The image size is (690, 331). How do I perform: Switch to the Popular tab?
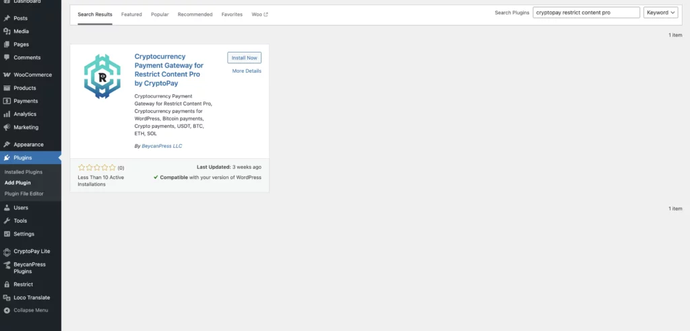(x=160, y=14)
